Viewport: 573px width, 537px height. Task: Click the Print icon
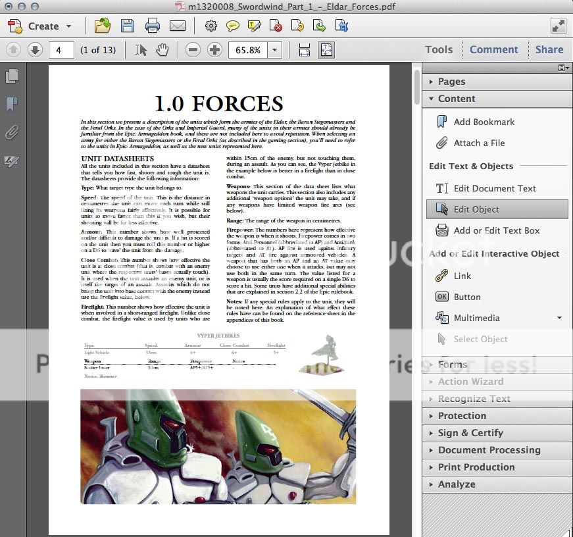pos(153,26)
